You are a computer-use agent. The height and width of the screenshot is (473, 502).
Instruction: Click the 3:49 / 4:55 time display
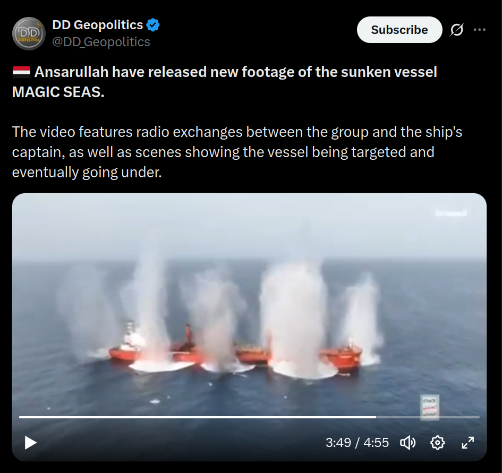[x=358, y=443]
